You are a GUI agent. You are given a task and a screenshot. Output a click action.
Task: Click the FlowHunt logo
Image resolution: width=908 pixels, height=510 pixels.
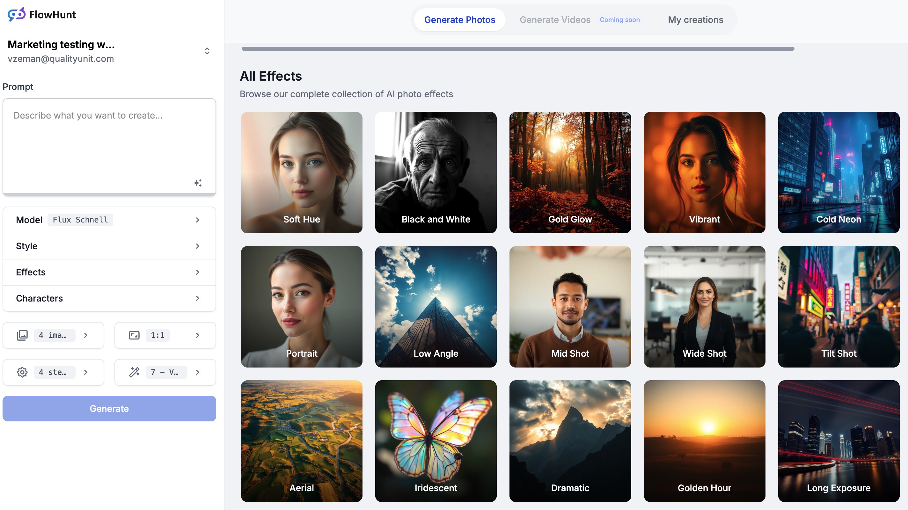[x=17, y=14]
